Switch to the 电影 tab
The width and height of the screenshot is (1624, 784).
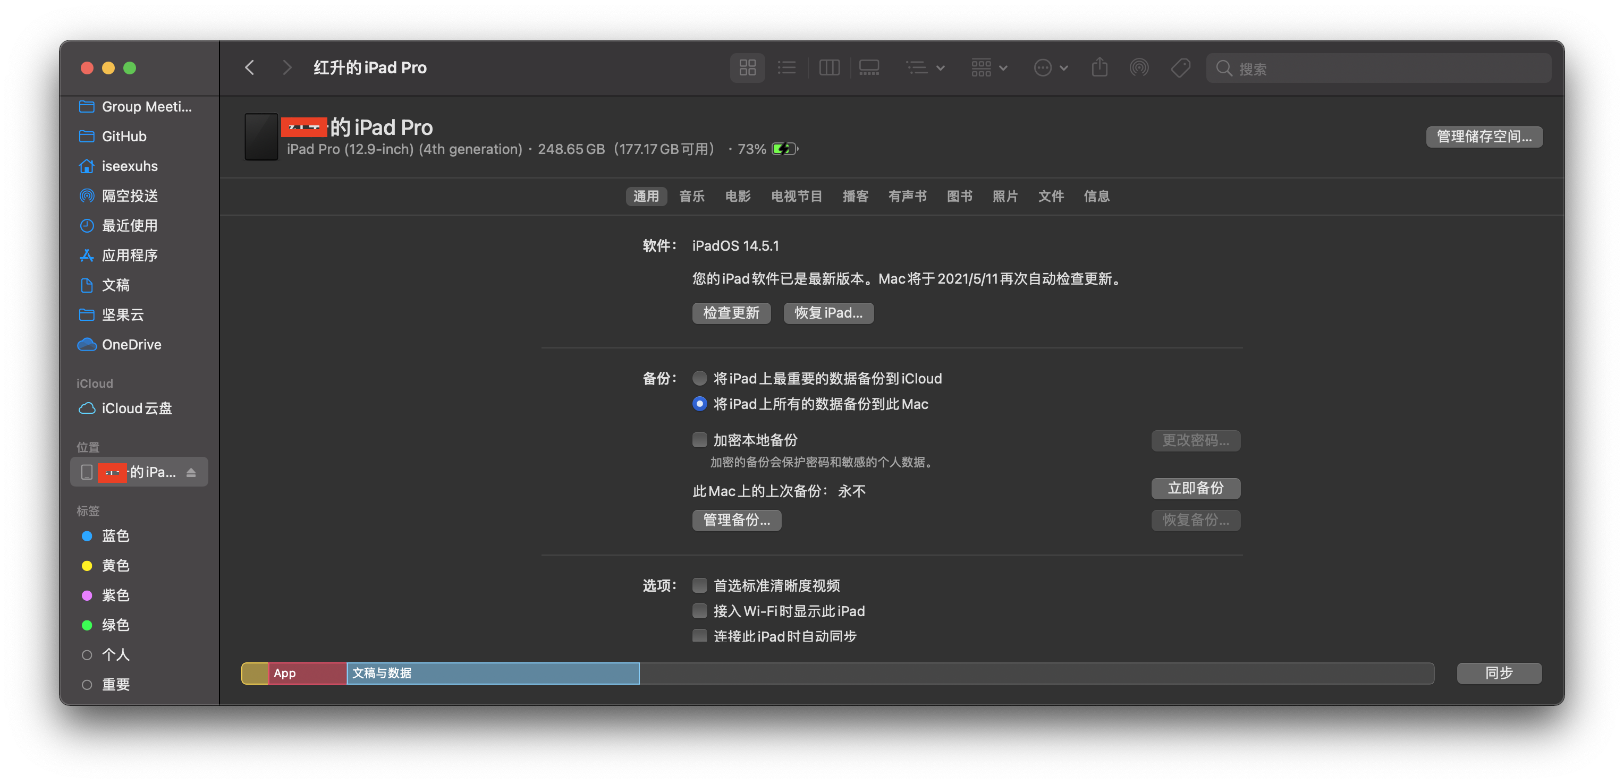pyautogui.click(x=738, y=196)
